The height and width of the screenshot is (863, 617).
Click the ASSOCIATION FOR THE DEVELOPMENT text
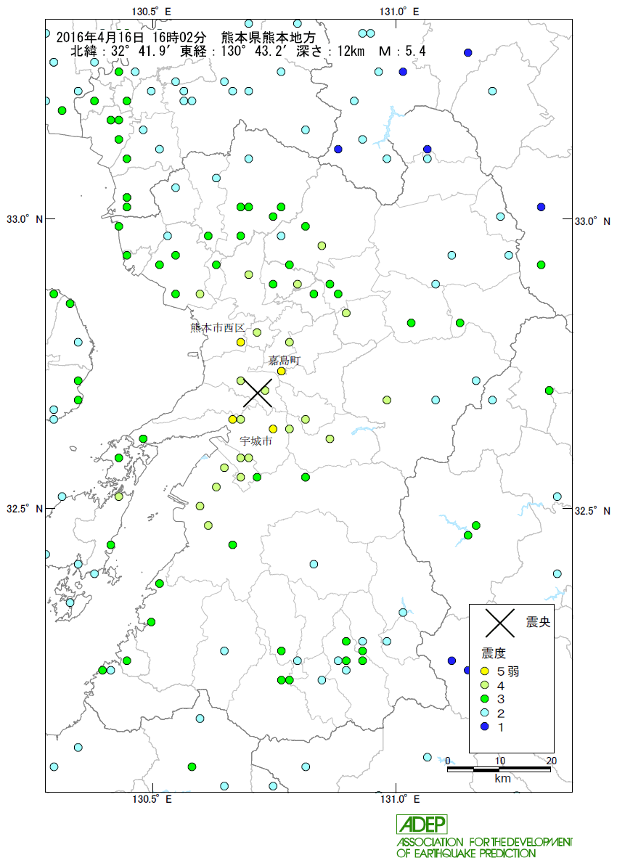(x=484, y=842)
